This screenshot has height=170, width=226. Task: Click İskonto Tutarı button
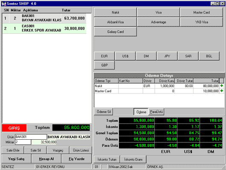(107, 159)
